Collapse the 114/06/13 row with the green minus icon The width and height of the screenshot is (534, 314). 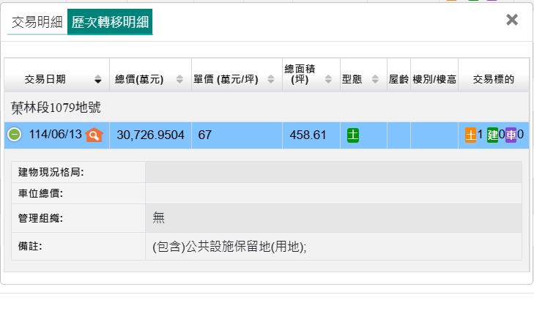click(15, 135)
